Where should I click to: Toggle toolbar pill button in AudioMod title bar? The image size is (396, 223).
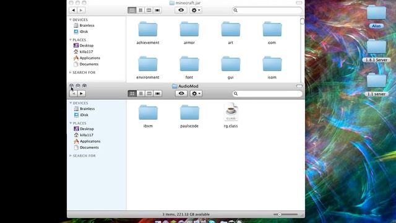click(x=299, y=86)
